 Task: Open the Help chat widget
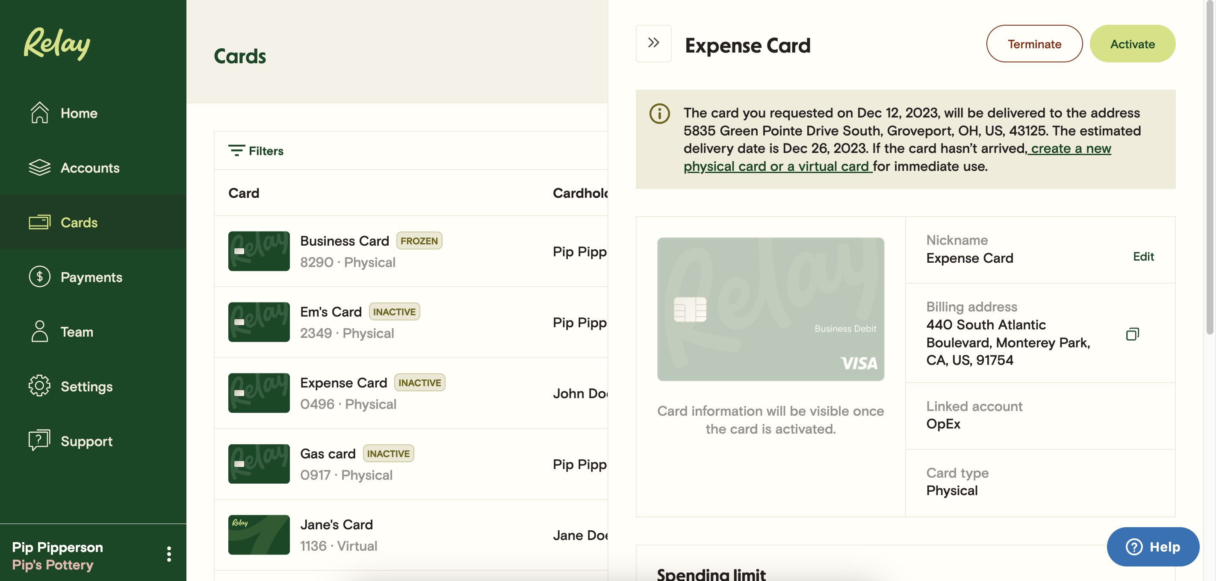pos(1153,546)
